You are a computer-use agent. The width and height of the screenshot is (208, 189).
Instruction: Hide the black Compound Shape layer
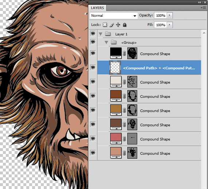click(93, 53)
